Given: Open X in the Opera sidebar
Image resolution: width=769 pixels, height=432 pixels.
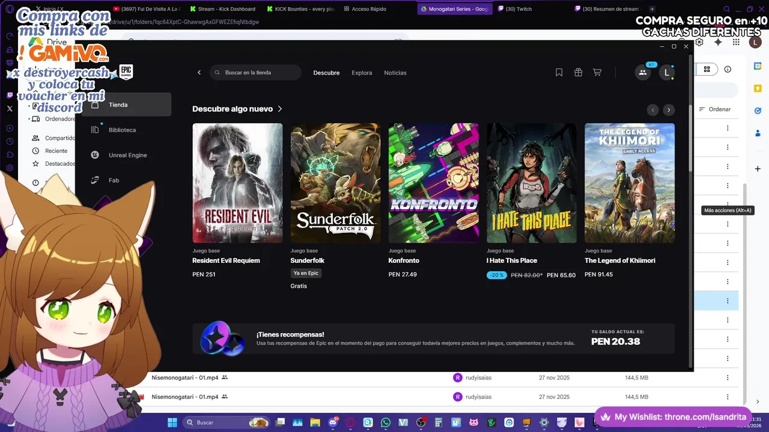Looking at the screenshot, I should click(10, 109).
